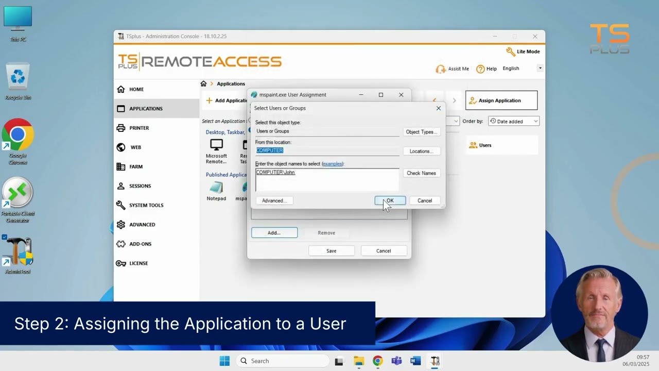659x371 pixels.
Task: Open Advanced in Select Users dialog
Action: [x=274, y=200]
